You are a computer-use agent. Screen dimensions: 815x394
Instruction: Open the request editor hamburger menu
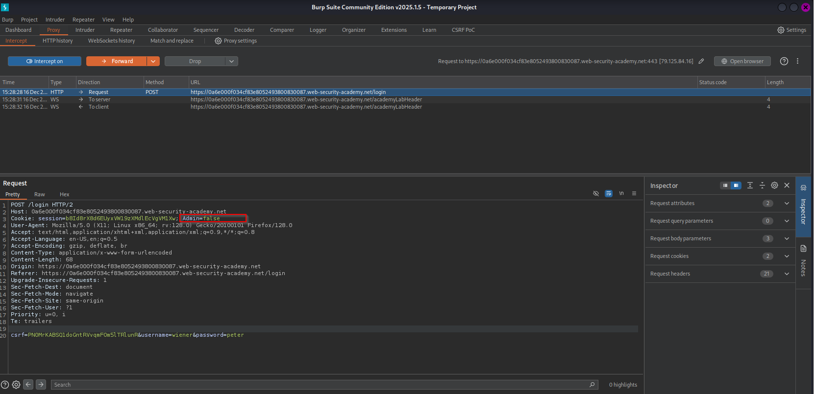[634, 193]
